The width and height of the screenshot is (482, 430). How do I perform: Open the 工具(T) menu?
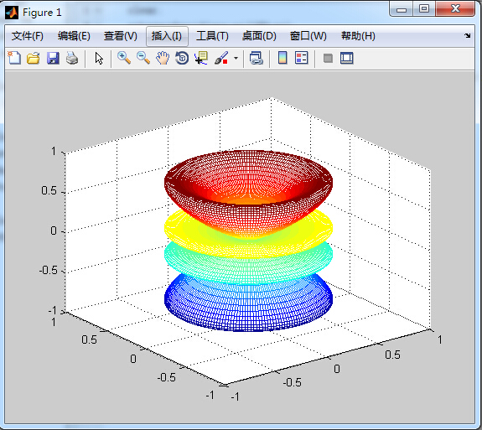pos(212,36)
